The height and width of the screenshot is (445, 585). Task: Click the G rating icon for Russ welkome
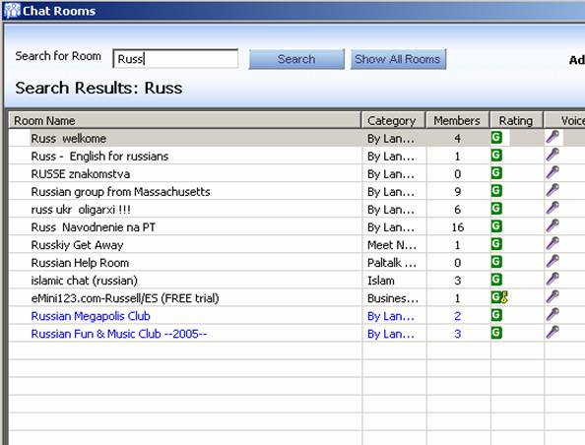click(x=496, y=137)
